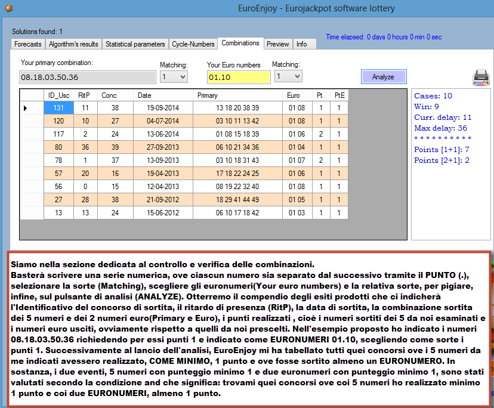Select date cell 27-09-2013
Screen dimensions: 494x408
[x=163, y=147]
